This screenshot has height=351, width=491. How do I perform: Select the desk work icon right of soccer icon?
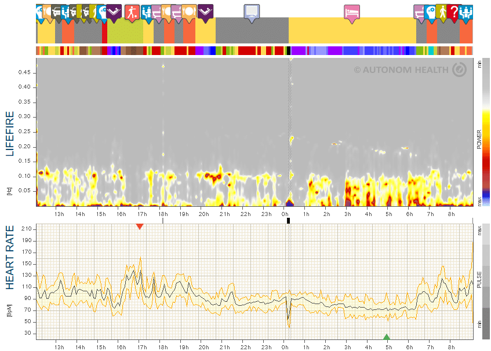point(146,13)
